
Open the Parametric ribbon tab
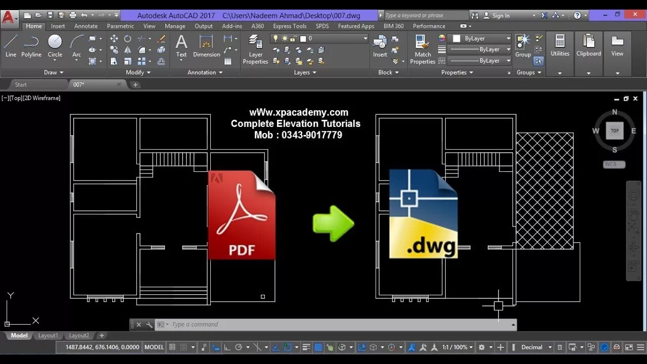[x=120, y=26]
